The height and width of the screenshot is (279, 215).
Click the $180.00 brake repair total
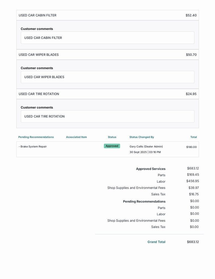191,147
